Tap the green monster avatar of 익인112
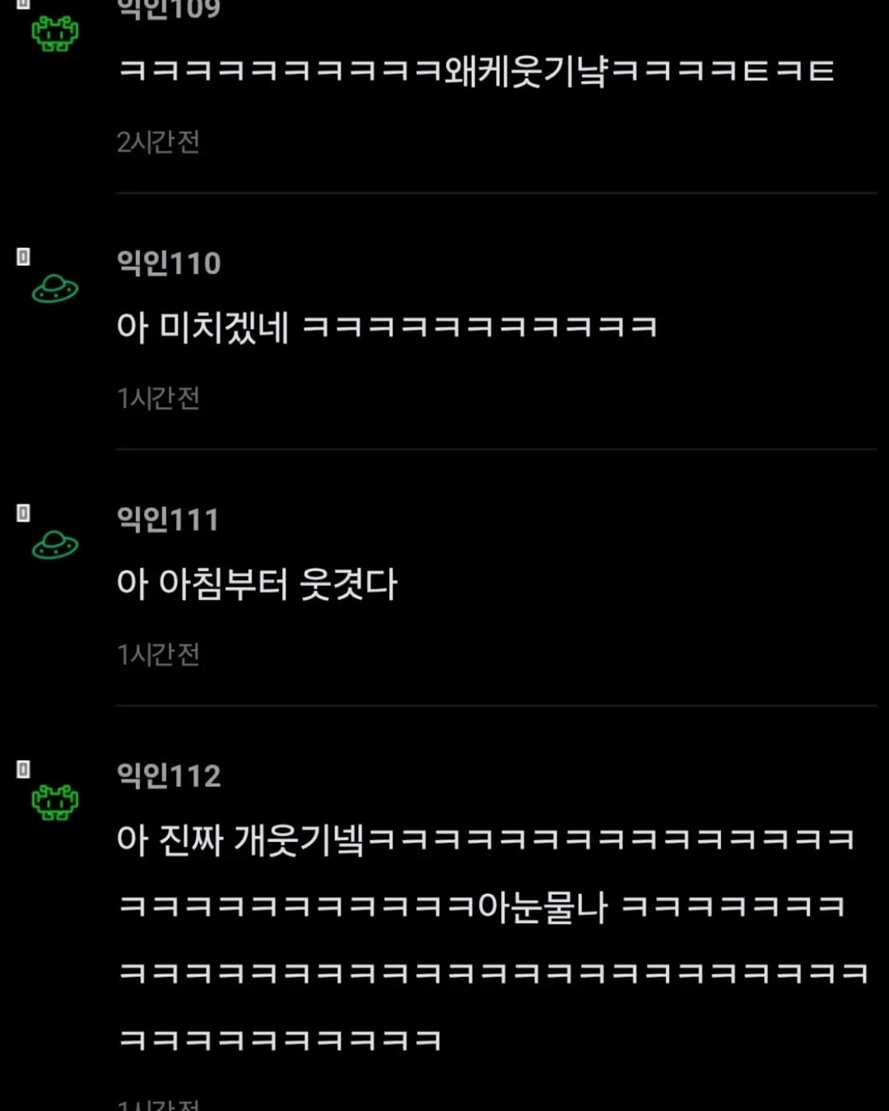 coord(55,802)
